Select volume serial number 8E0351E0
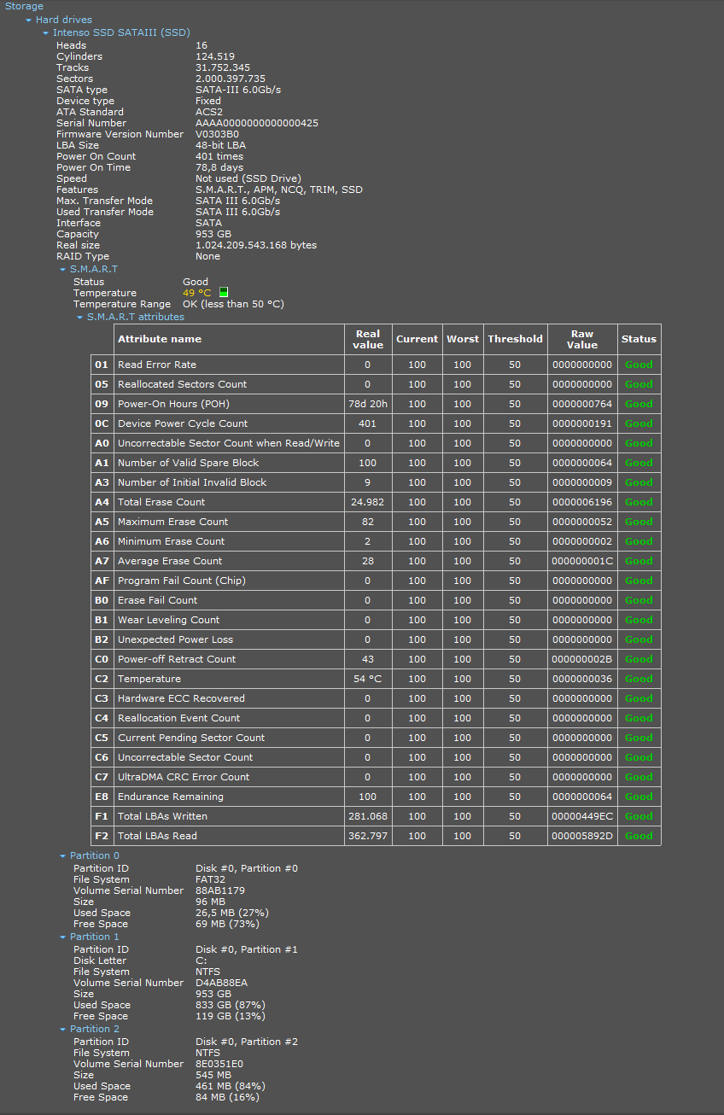Image resolution: width=724 pixels, height=1115 pixels. point(219,1064)
